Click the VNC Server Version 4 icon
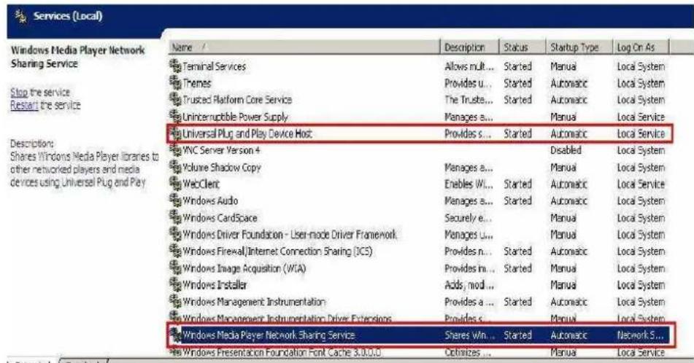This screenshot has width=694, height=363. pos(176,150)
